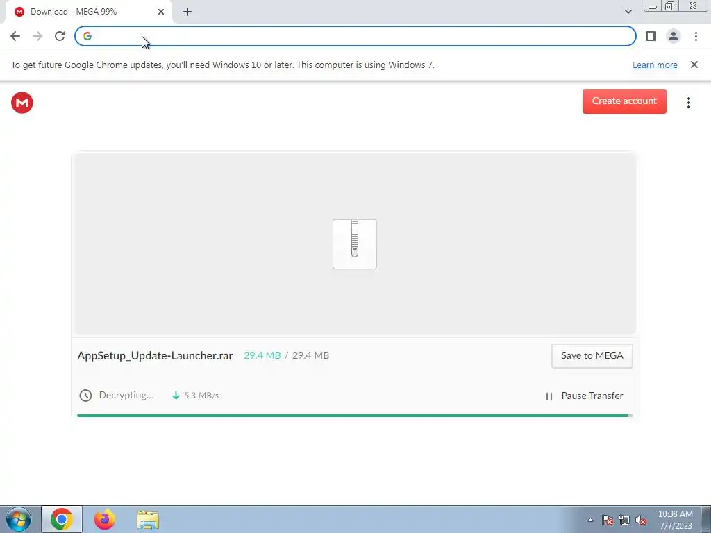
Task: Click the zip archive file thumbnail
Action: 355,244
